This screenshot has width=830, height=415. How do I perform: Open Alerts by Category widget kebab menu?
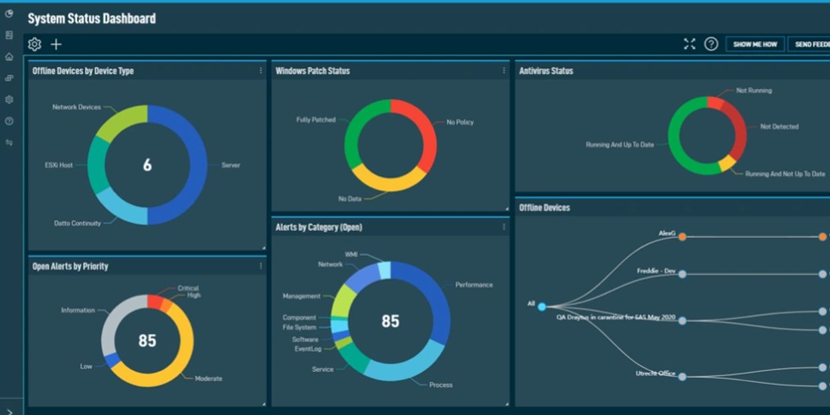[x=504, y=227]
